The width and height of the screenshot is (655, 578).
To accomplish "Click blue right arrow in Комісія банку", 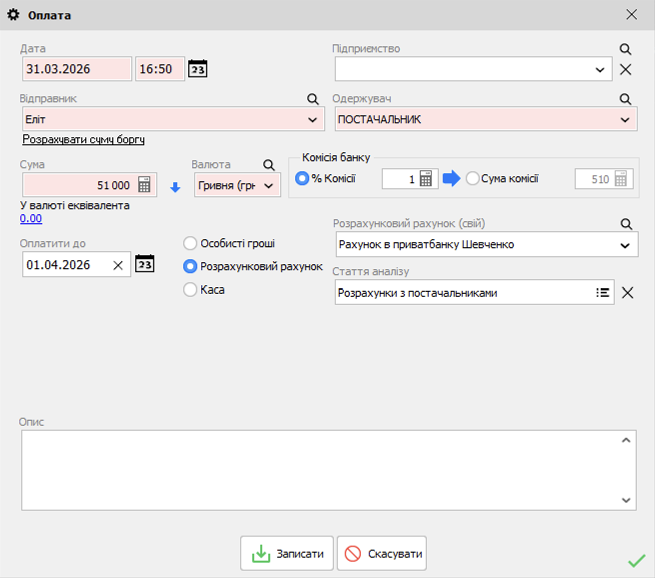I will [x=451, y=178].
